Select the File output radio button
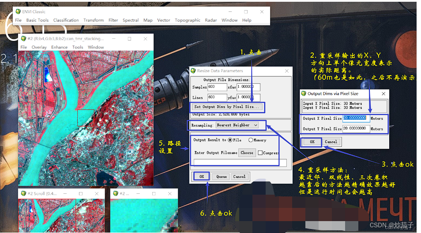The height and width of the screenshot is (233, 421). pyautogui.click(x=230, y=140)
